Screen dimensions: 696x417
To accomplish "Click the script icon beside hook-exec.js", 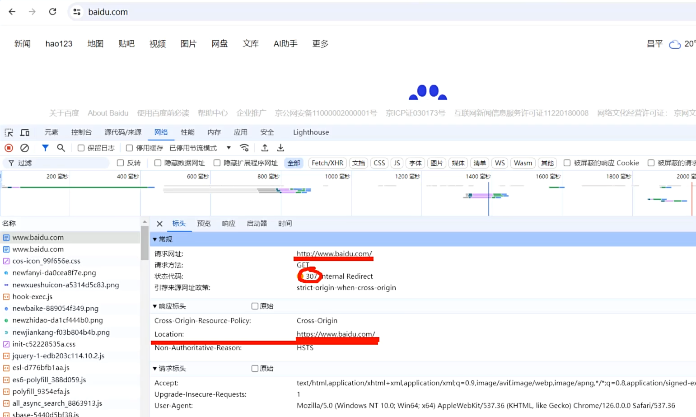I will pyautogui.click(x=6, y=297).
